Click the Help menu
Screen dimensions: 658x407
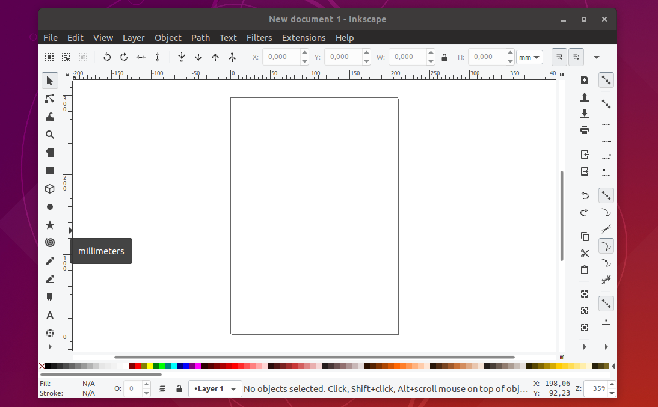tap(345, 38)
